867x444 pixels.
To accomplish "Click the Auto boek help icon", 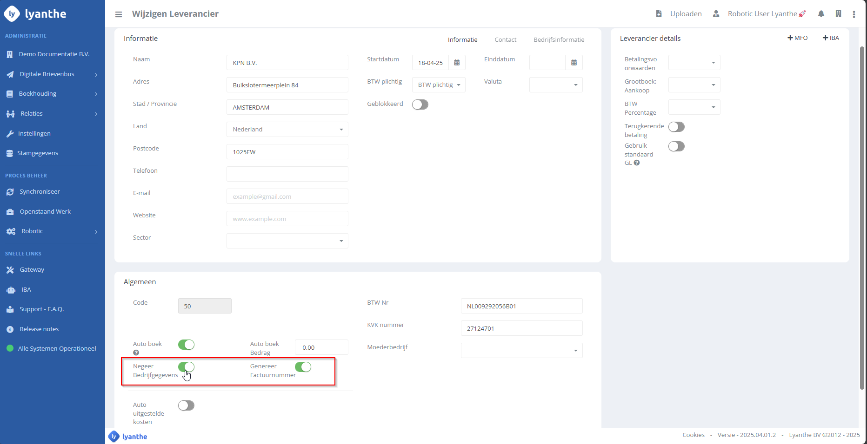I will pyautogui.click(x=136, y=353).
